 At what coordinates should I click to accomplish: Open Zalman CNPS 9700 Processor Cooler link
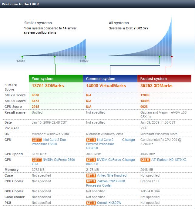click(x=106, y=183)
